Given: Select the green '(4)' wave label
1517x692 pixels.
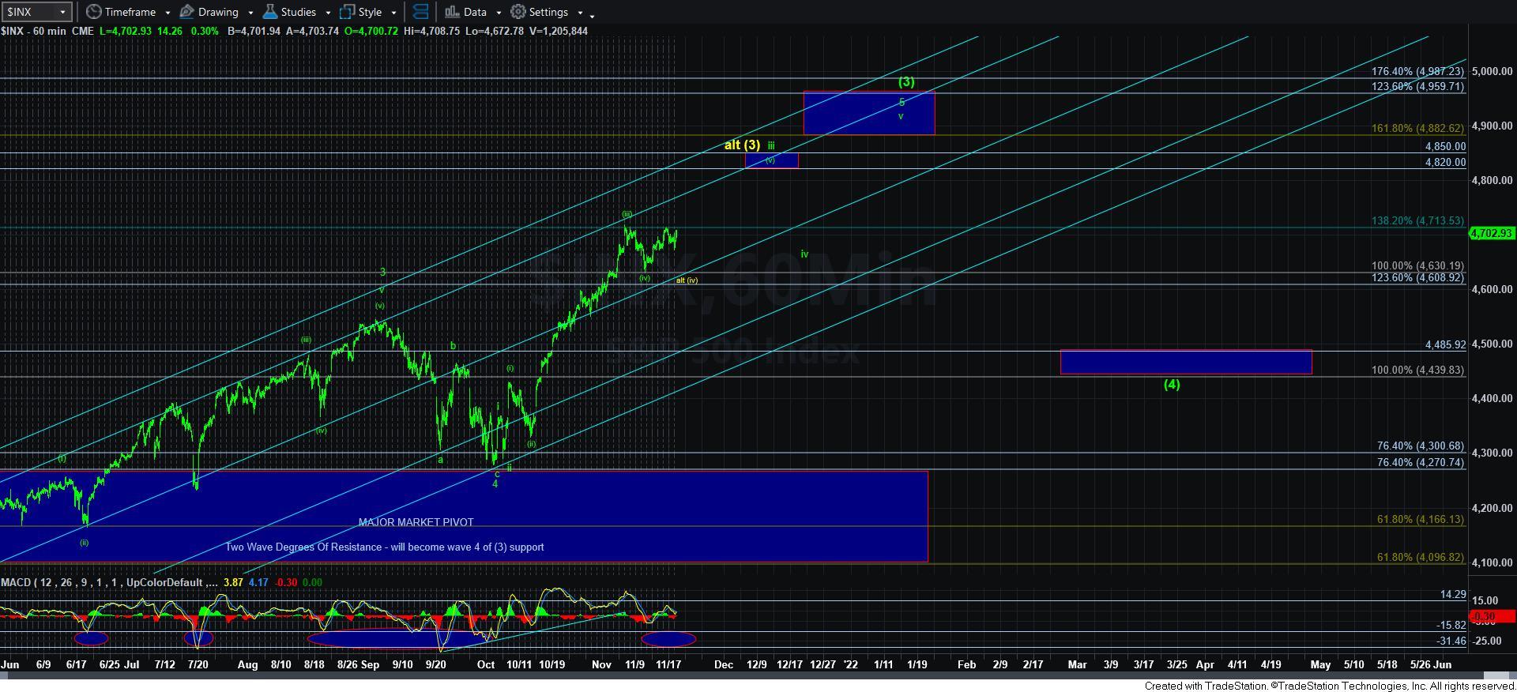Looking at the screenshot, I should [x=1172, y=385].
